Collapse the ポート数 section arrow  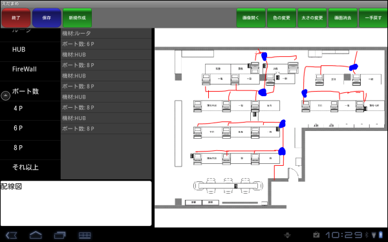(6, 96)
